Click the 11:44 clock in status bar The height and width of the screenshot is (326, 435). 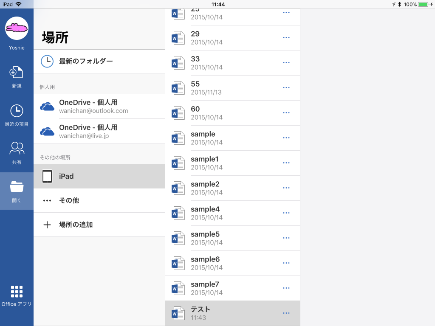(x=218, y=4)
